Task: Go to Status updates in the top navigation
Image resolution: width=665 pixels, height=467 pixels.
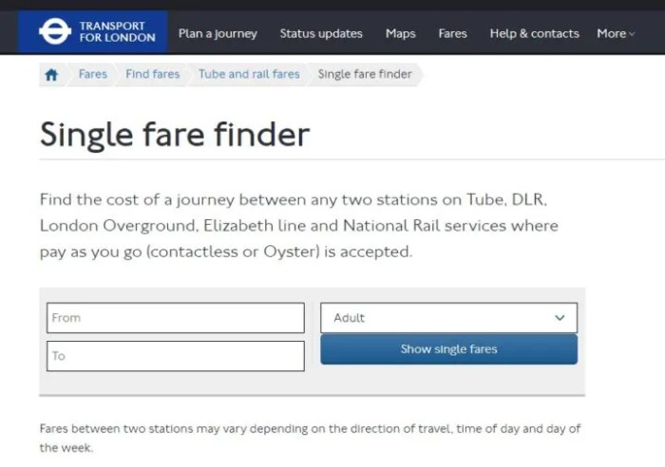Action: [x=321, y=33]
